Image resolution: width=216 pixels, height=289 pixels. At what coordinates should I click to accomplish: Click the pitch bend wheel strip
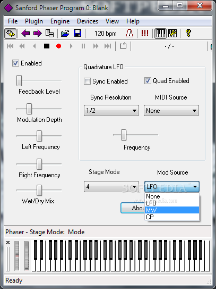(x=17, y=255)
